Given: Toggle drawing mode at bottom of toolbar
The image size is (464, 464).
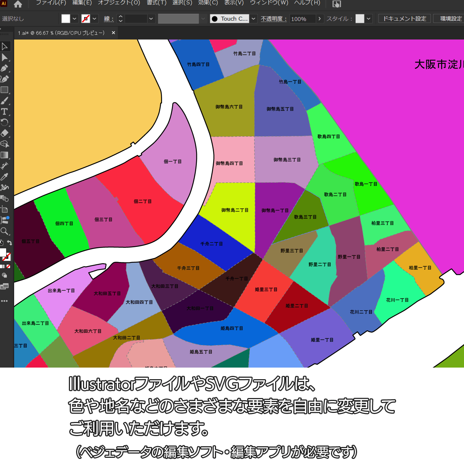Looking at the screenshot, I should tap(5, 275).
